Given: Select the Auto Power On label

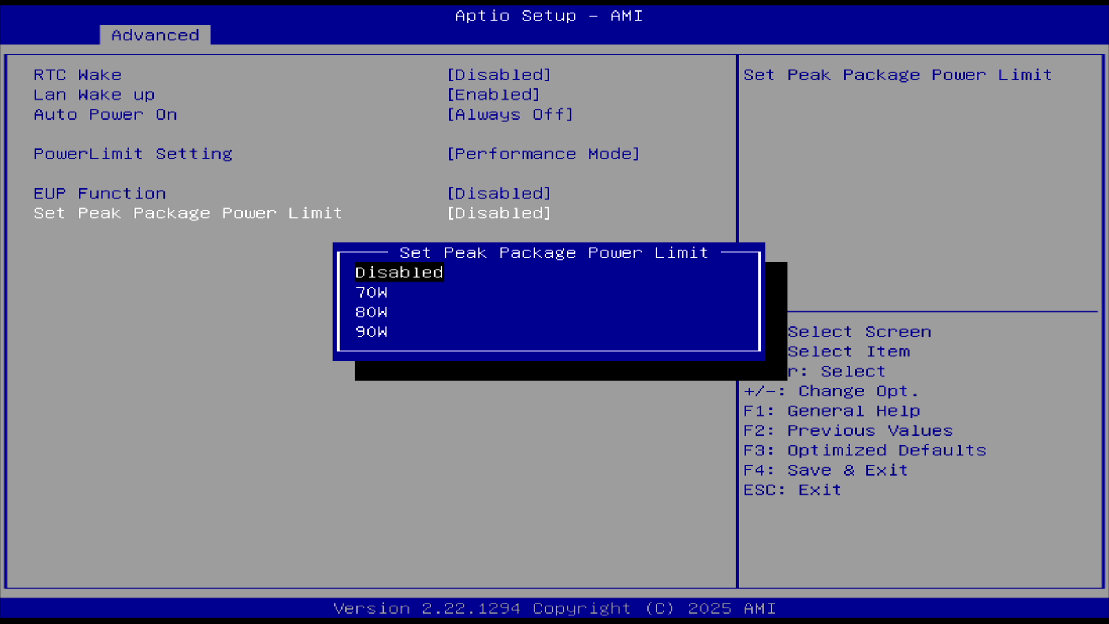Looking at the screenshot, I should [x=105, y=114].
